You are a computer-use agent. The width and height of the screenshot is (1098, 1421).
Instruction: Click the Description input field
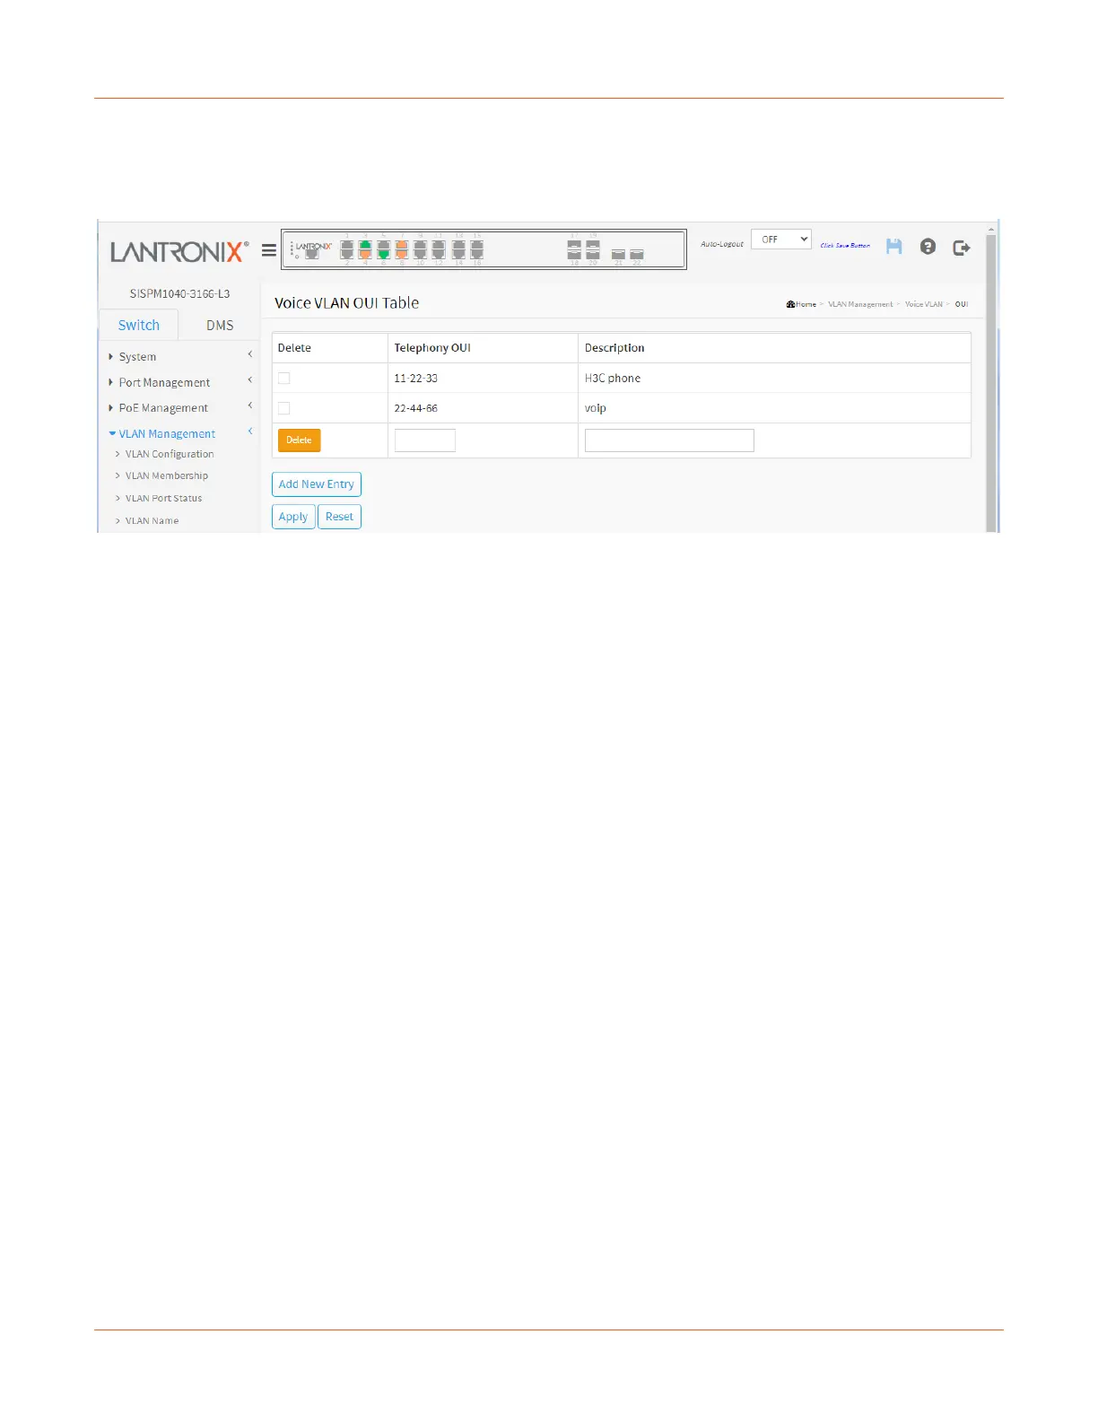(x=669, y=440)
